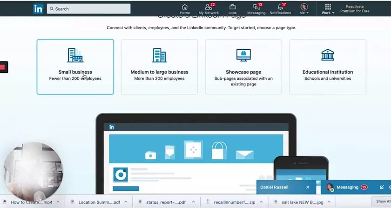Open the Home tab
The height and width of the screenshot is (208, 391).
[185, 9]
